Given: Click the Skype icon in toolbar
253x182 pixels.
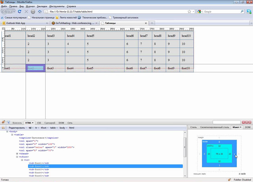Looking at the screenshot, I should 249,11.
